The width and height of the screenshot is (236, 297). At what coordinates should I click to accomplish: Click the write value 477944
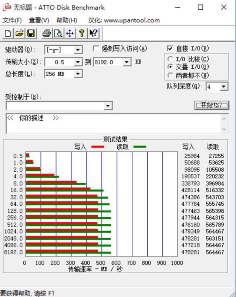click(x=191, y=218)
